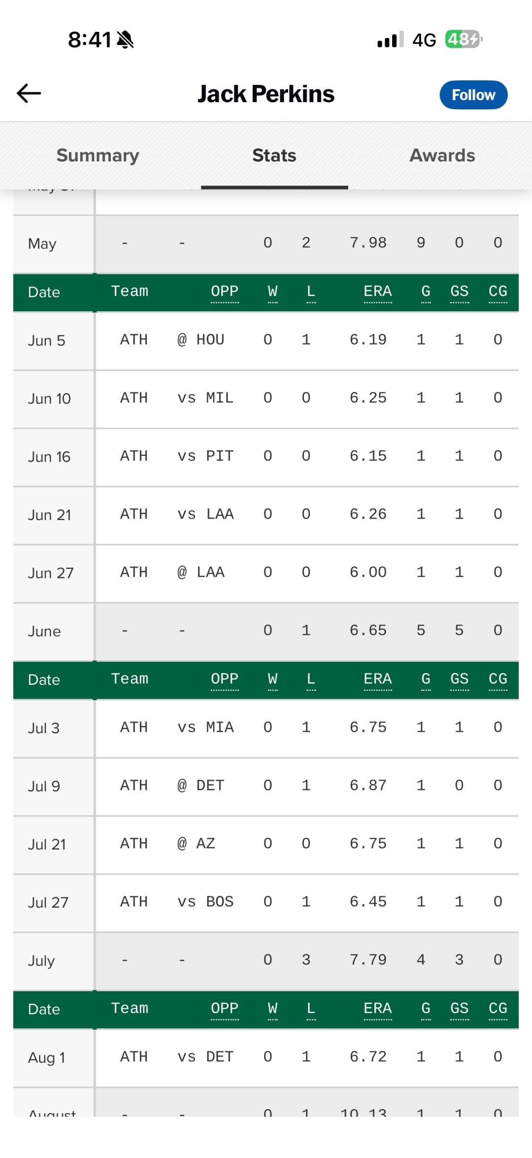
Task: Tap ERA column header in June table
Action: pyautogui.click(x=378, y=291)
